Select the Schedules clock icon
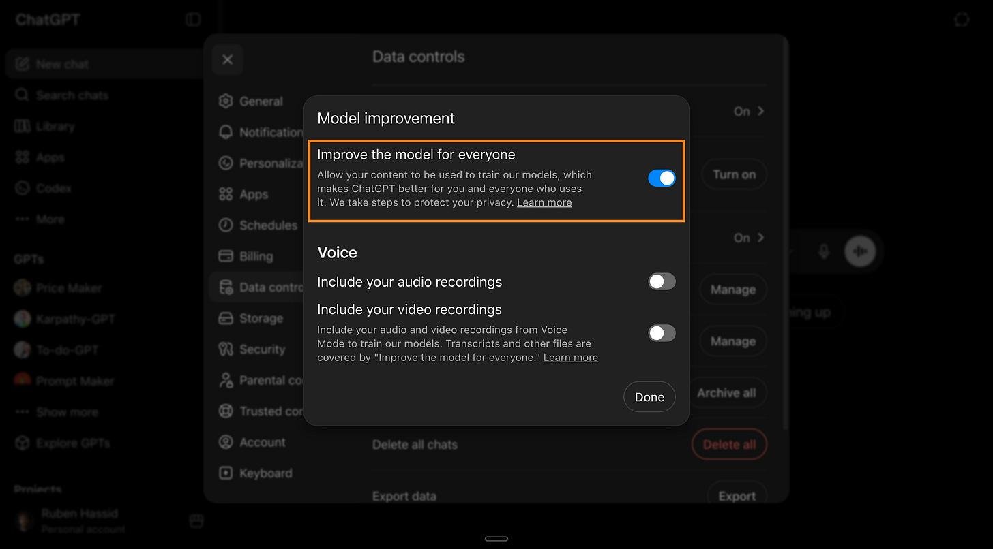The width and height of the screenshot is (993, 549). (x=226, y=225)
